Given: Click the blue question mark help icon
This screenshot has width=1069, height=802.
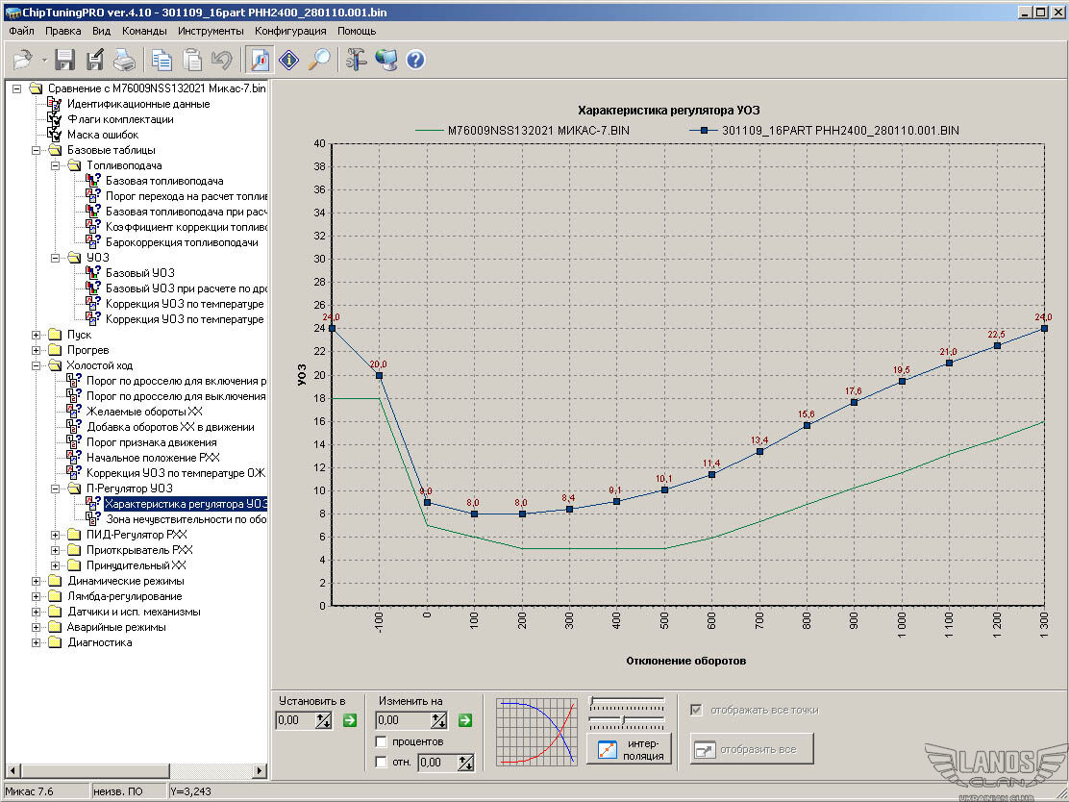Looking at the screenshot, I should point(415,61).
